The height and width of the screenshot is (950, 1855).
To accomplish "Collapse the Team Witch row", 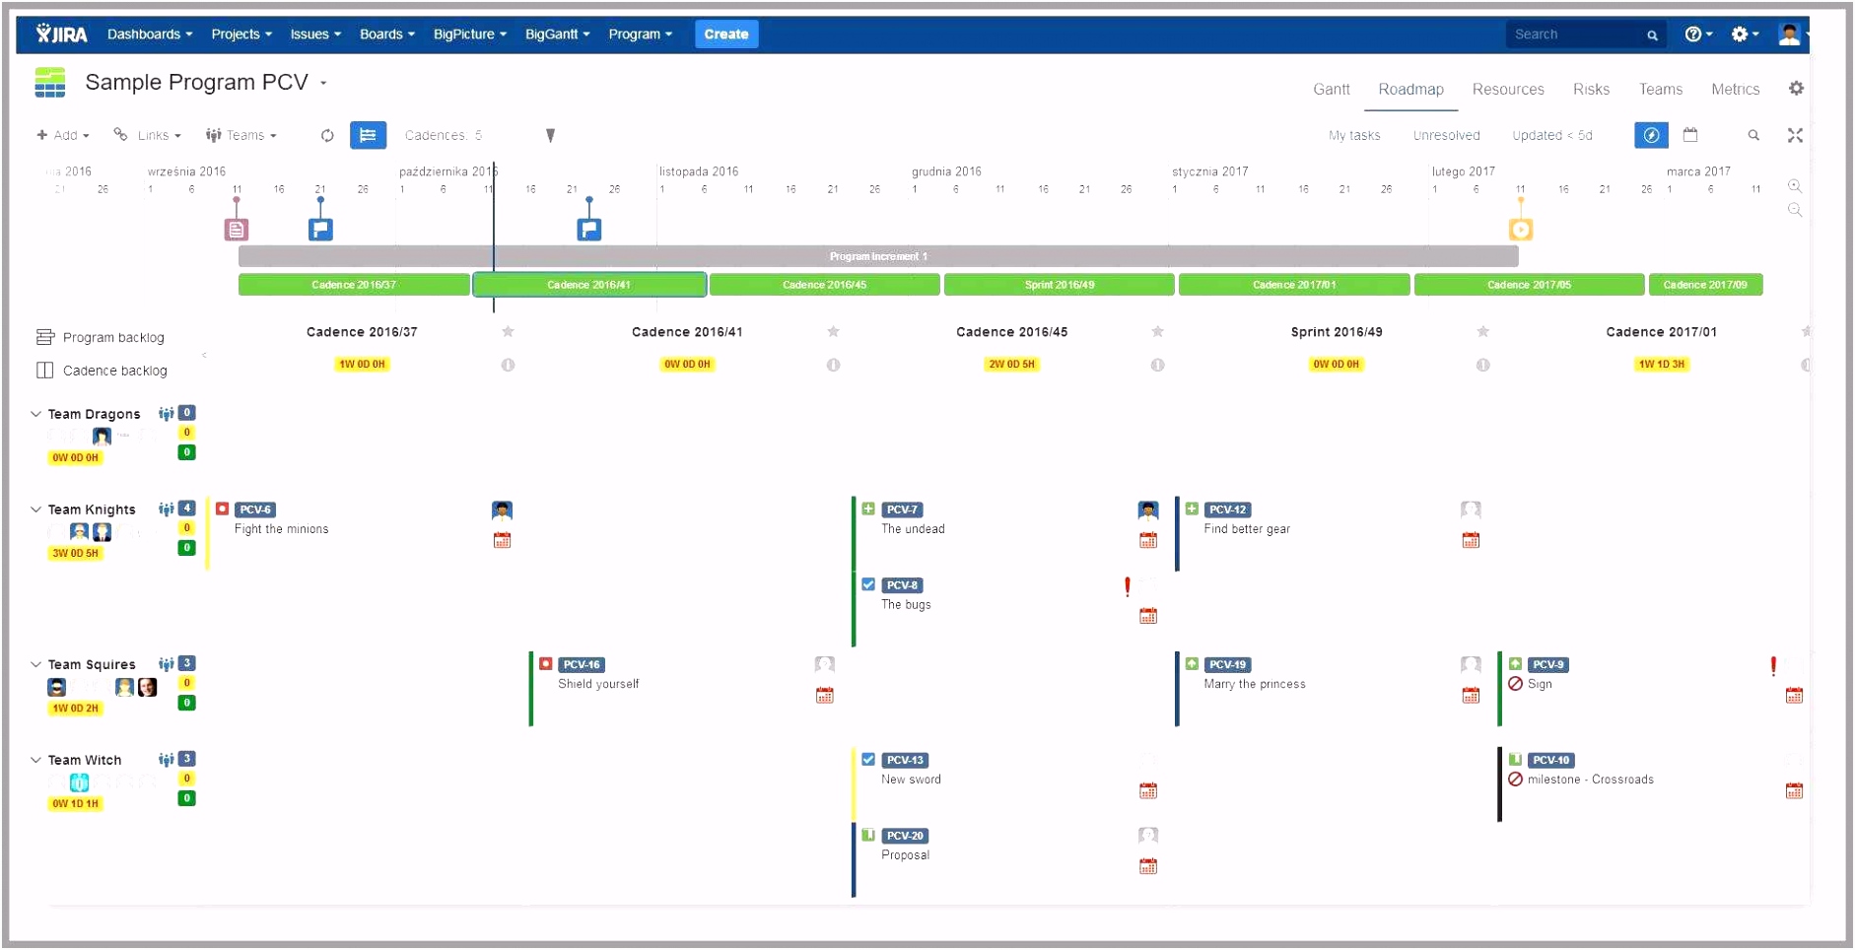I will pos(35,760).
